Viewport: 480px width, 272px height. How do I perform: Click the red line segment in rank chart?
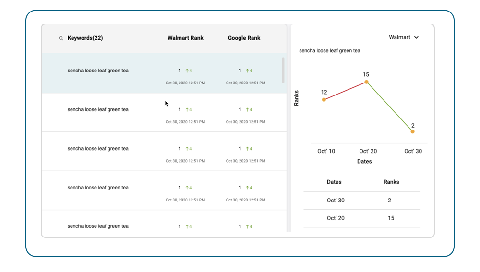(345, 91)
